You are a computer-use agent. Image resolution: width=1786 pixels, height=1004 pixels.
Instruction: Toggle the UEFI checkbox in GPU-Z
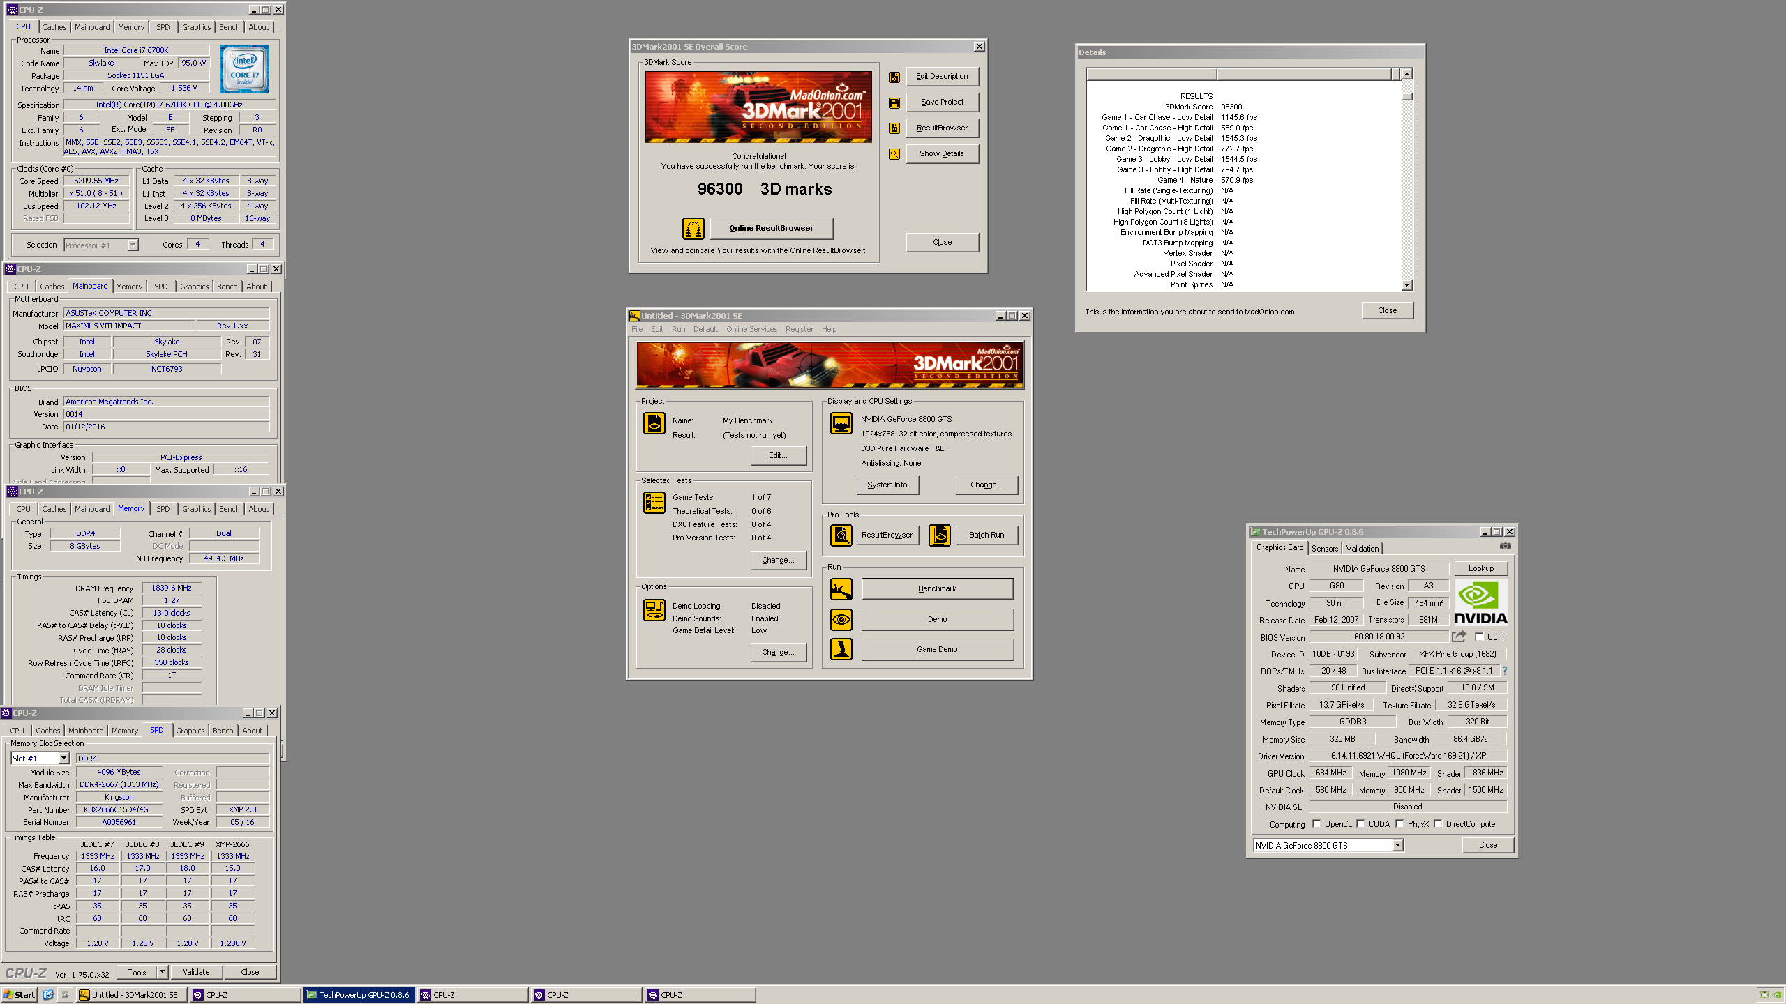coord(1479,637)
